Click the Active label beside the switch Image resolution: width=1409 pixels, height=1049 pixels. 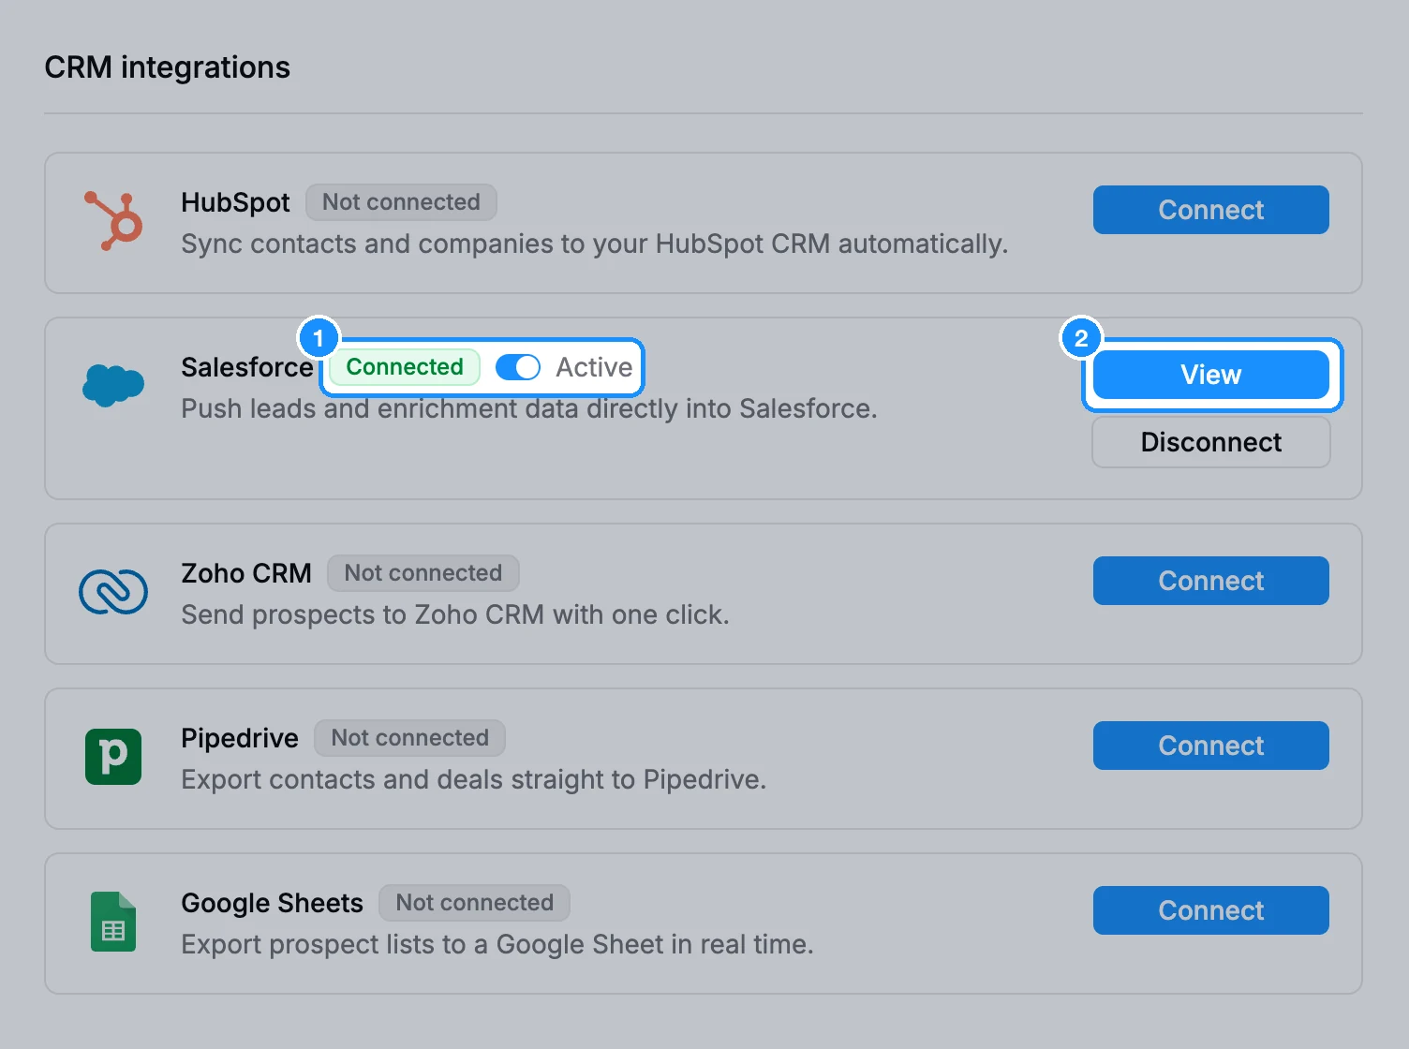pos(594,367)
